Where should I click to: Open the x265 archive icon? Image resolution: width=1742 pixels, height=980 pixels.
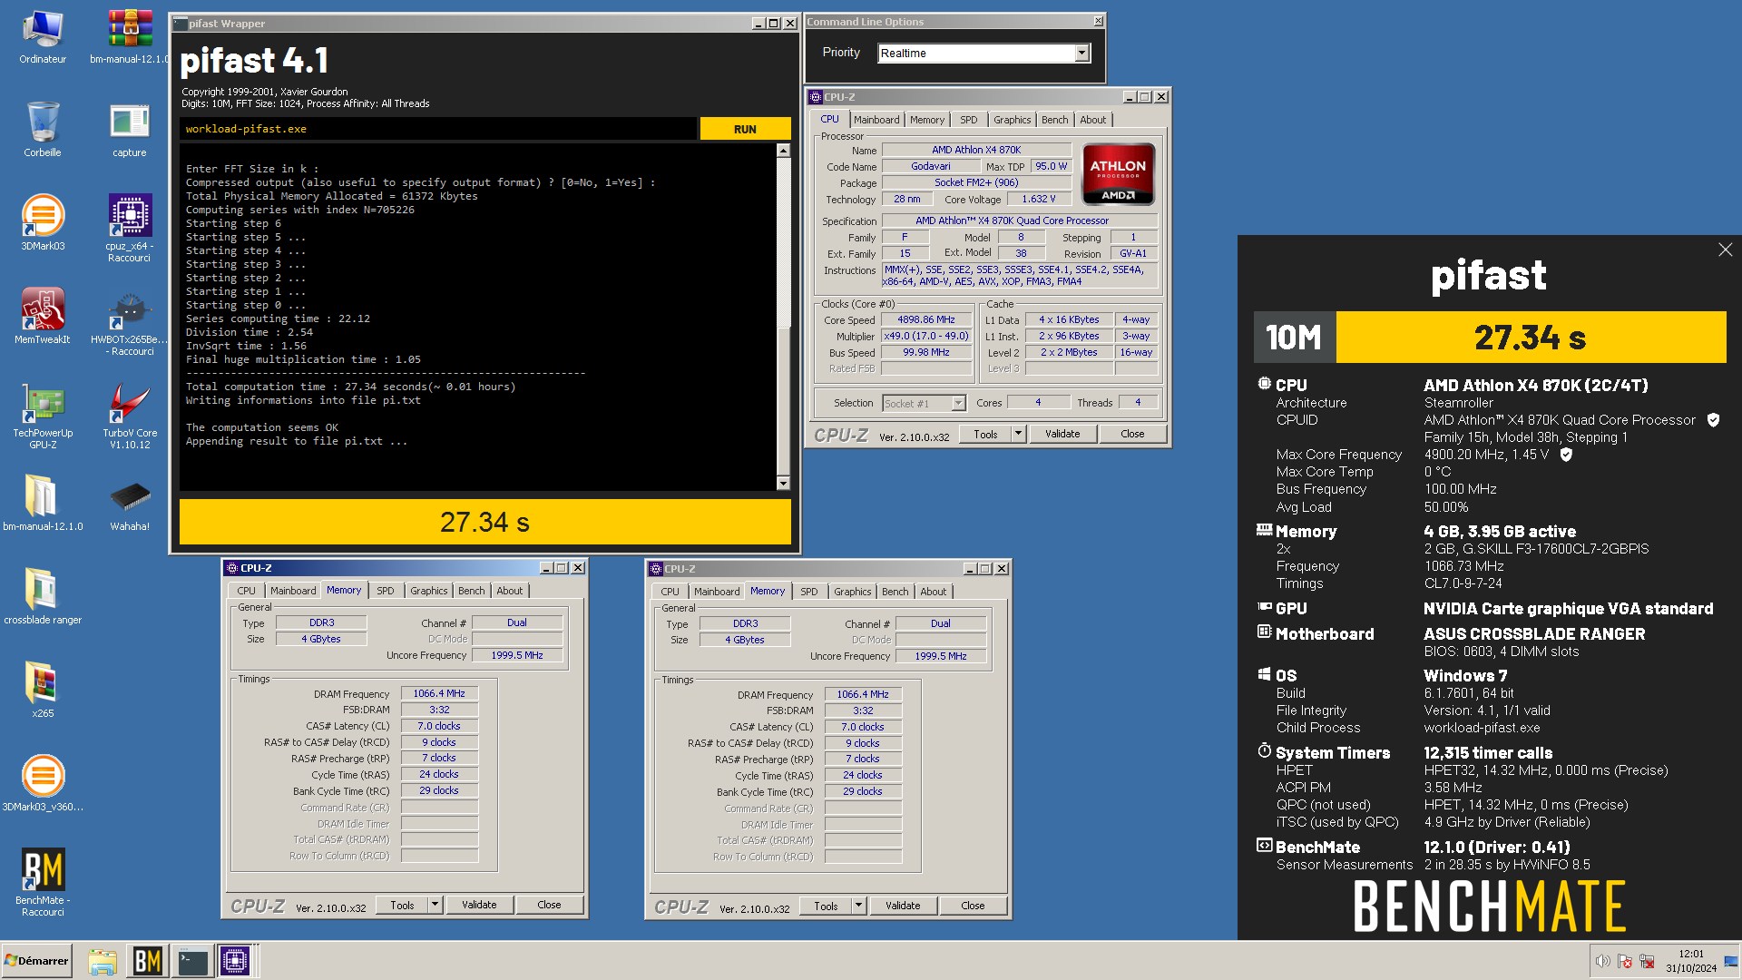pos(43,689)
